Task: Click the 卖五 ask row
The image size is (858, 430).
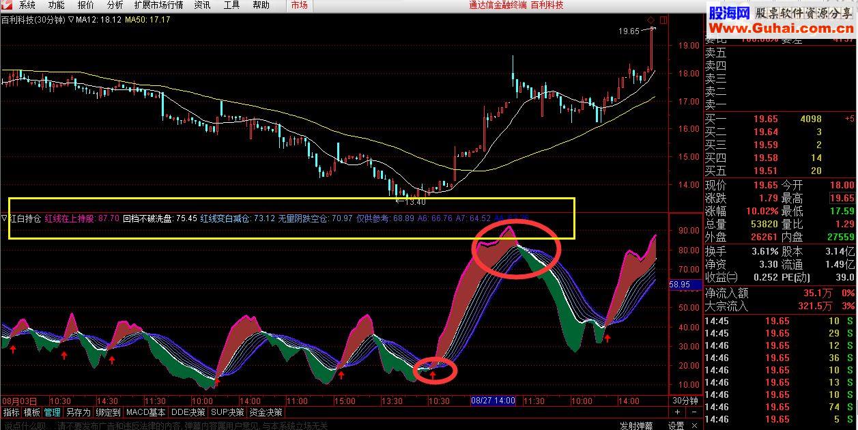Action: click(x=780, y=53)
